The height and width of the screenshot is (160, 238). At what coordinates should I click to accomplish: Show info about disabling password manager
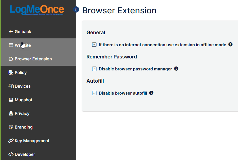click(176, 69)
